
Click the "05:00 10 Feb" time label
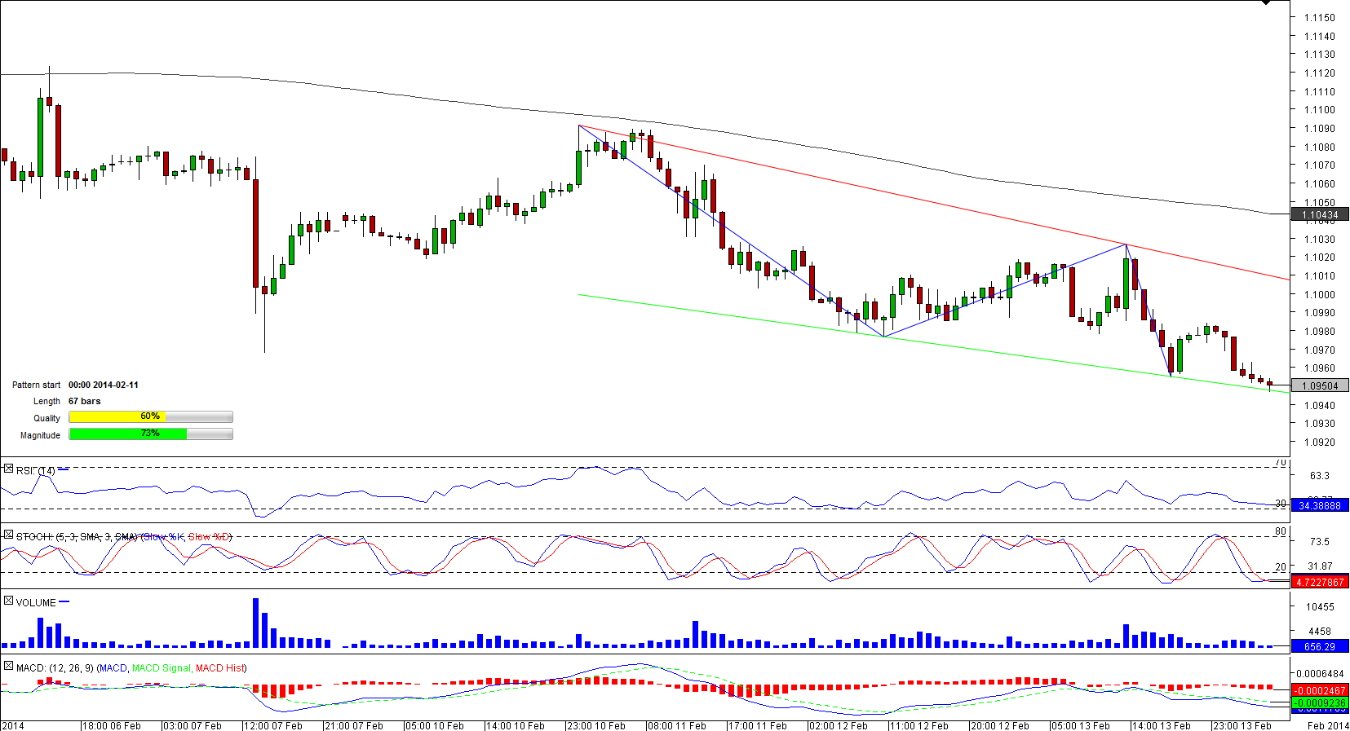[x=435, y=726]
